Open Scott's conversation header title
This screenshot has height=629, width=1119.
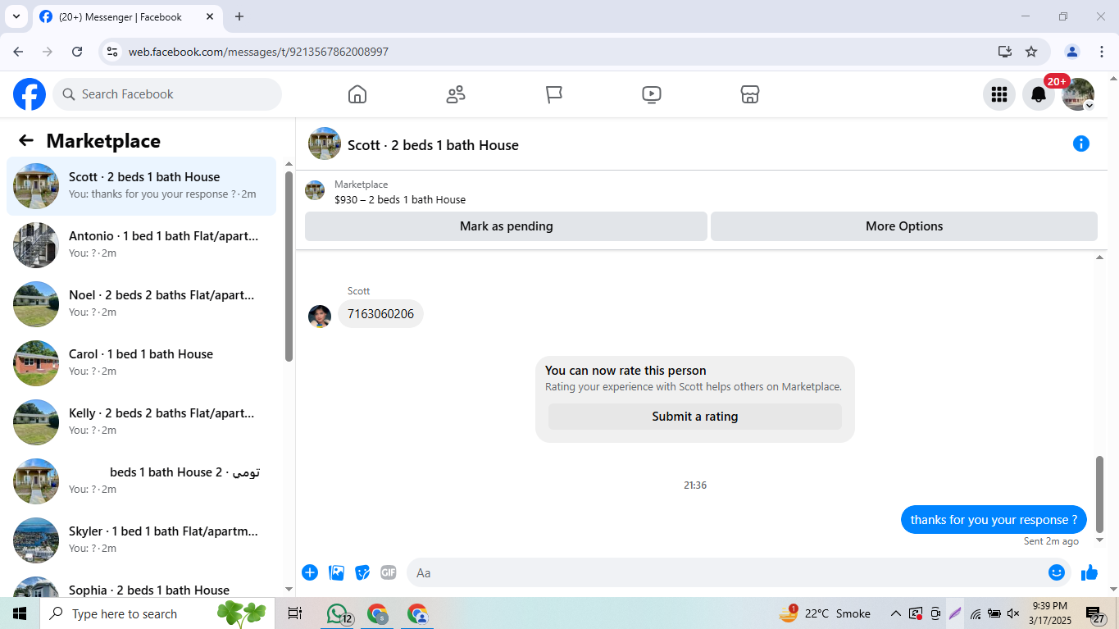(x=433, y=145)
